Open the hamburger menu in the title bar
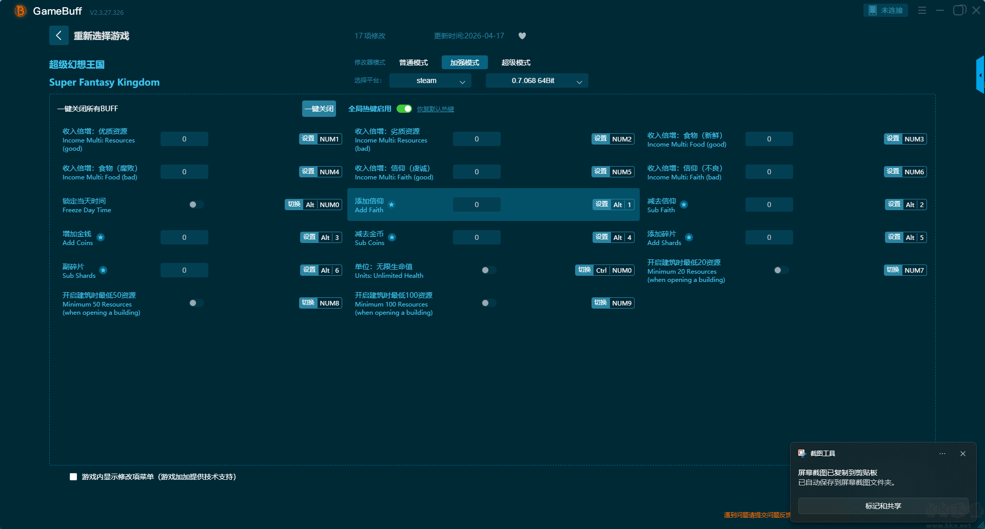985x529 pixels. tap(922, 10)
